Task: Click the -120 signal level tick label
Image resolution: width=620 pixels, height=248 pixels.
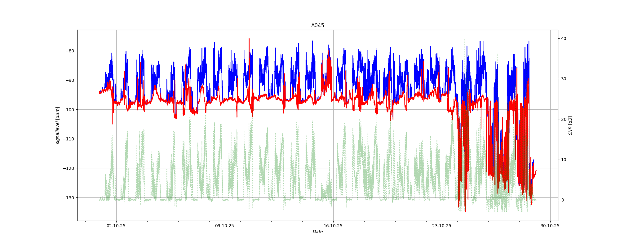Action: coord(69,168)
